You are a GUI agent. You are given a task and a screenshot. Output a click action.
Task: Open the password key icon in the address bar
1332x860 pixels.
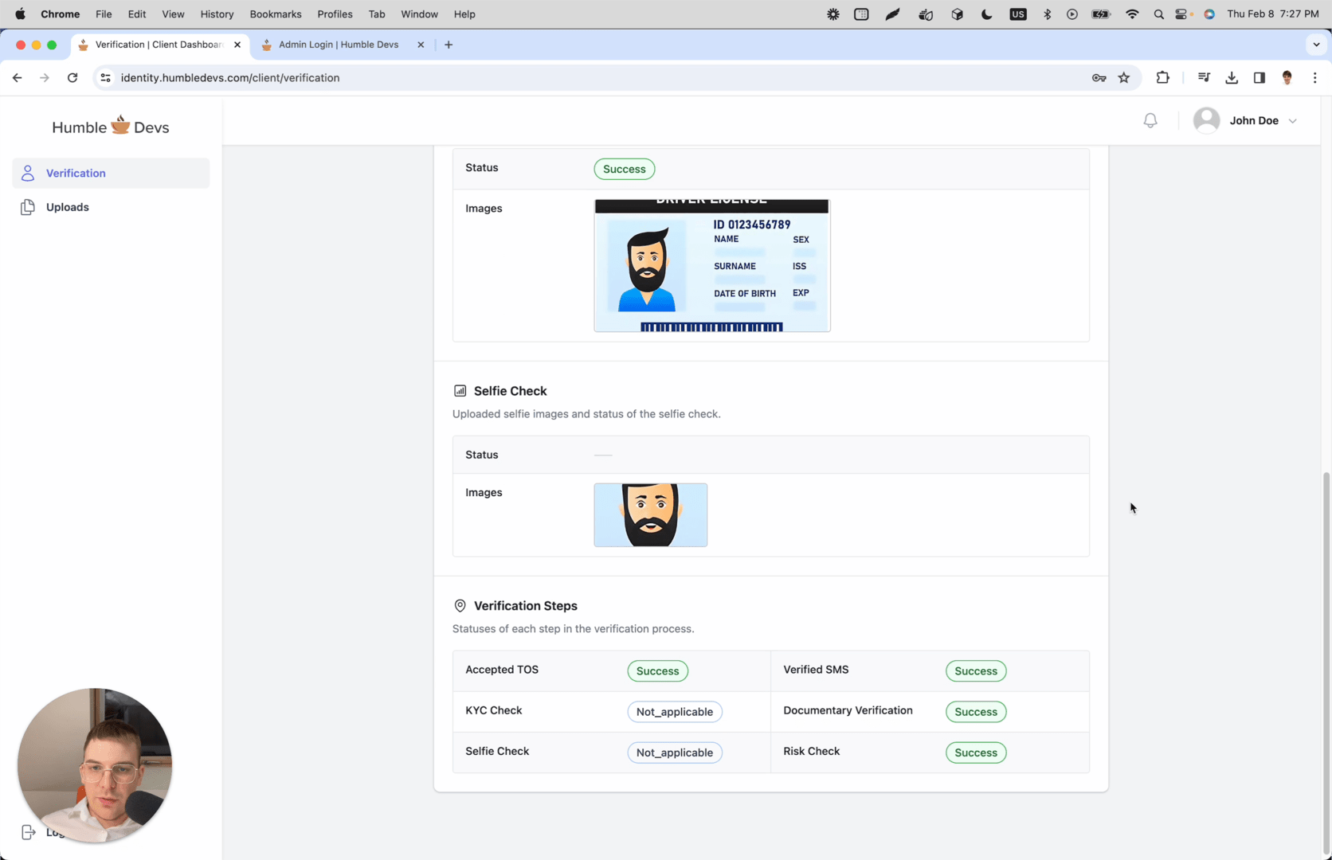coord(1099,77)
